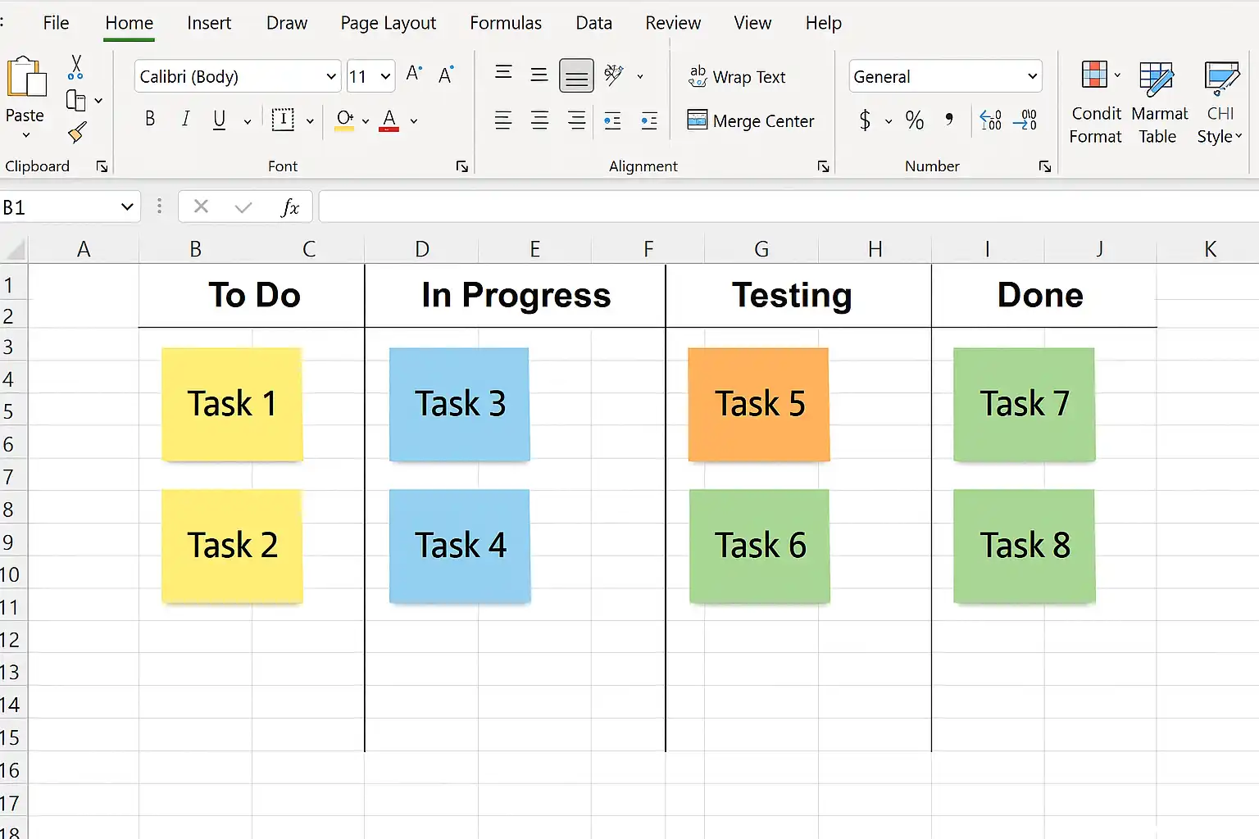
Task: Toggle italic formatting
Action: [185, 120]
